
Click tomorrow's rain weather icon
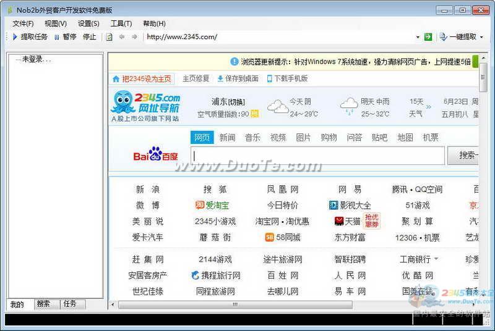349,106
